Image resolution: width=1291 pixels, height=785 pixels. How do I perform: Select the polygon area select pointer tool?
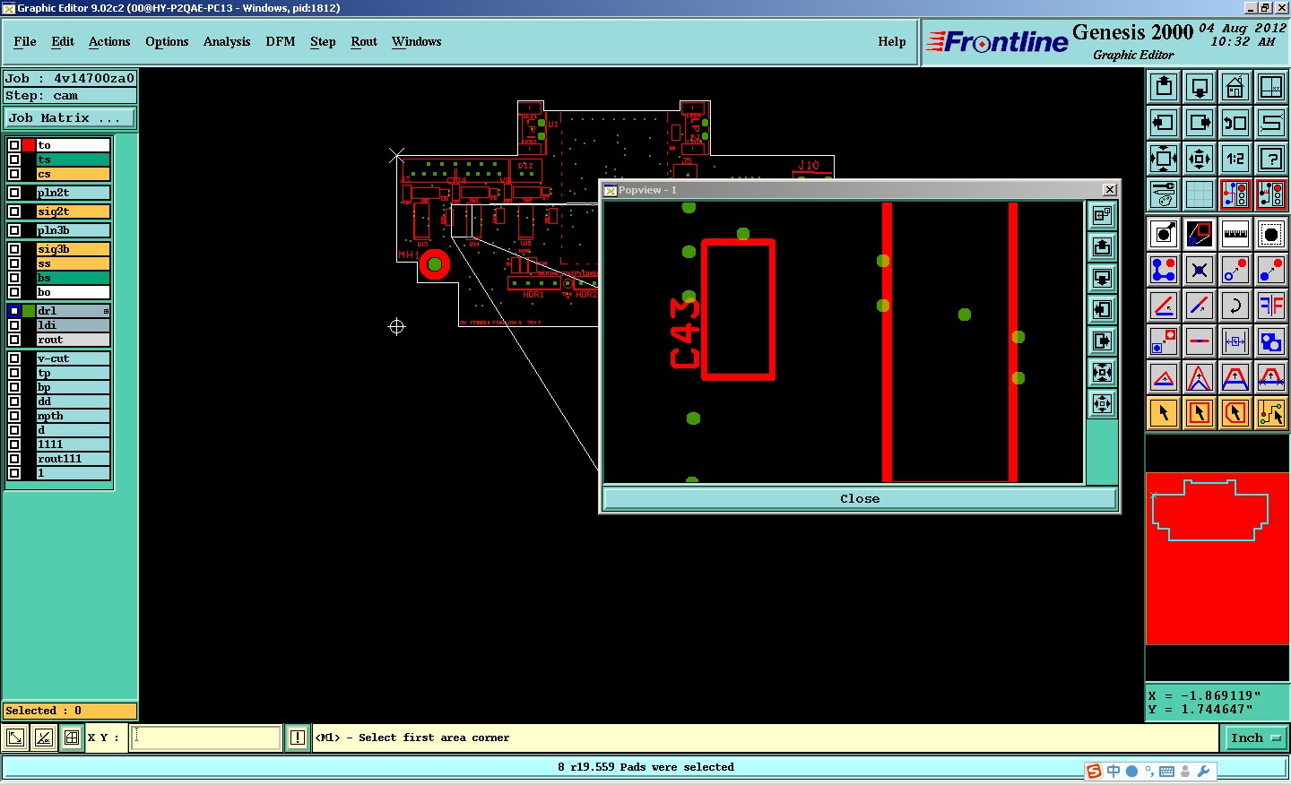(1235, 413)
